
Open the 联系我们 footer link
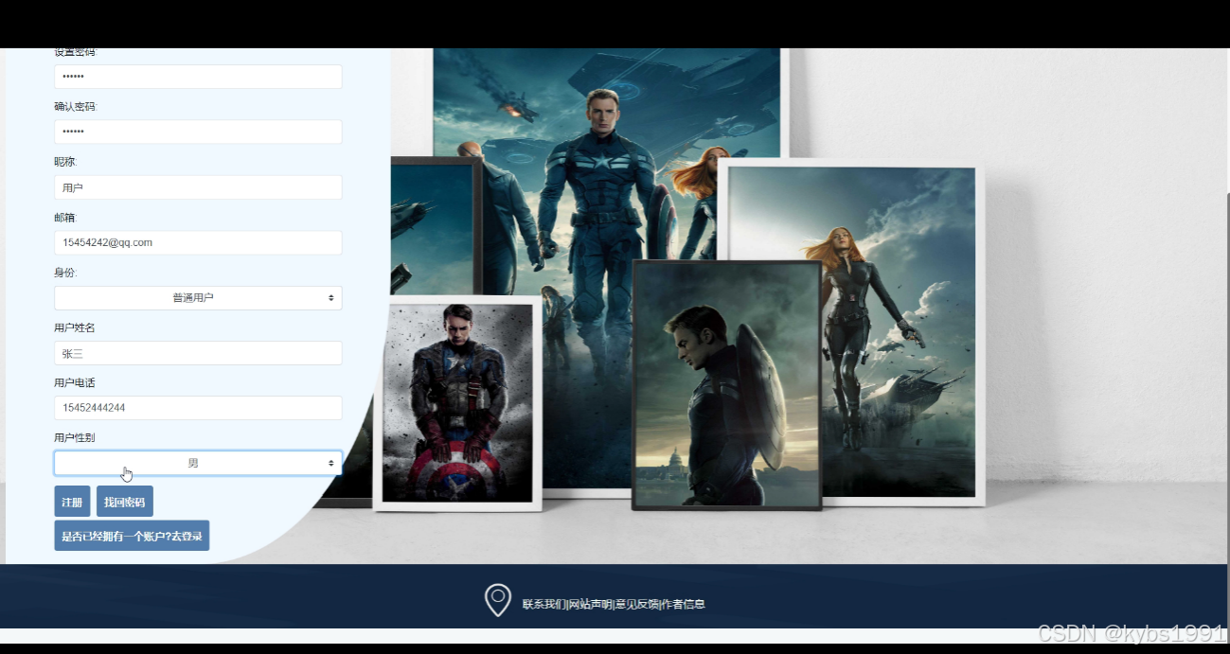[x=544, y=604]
